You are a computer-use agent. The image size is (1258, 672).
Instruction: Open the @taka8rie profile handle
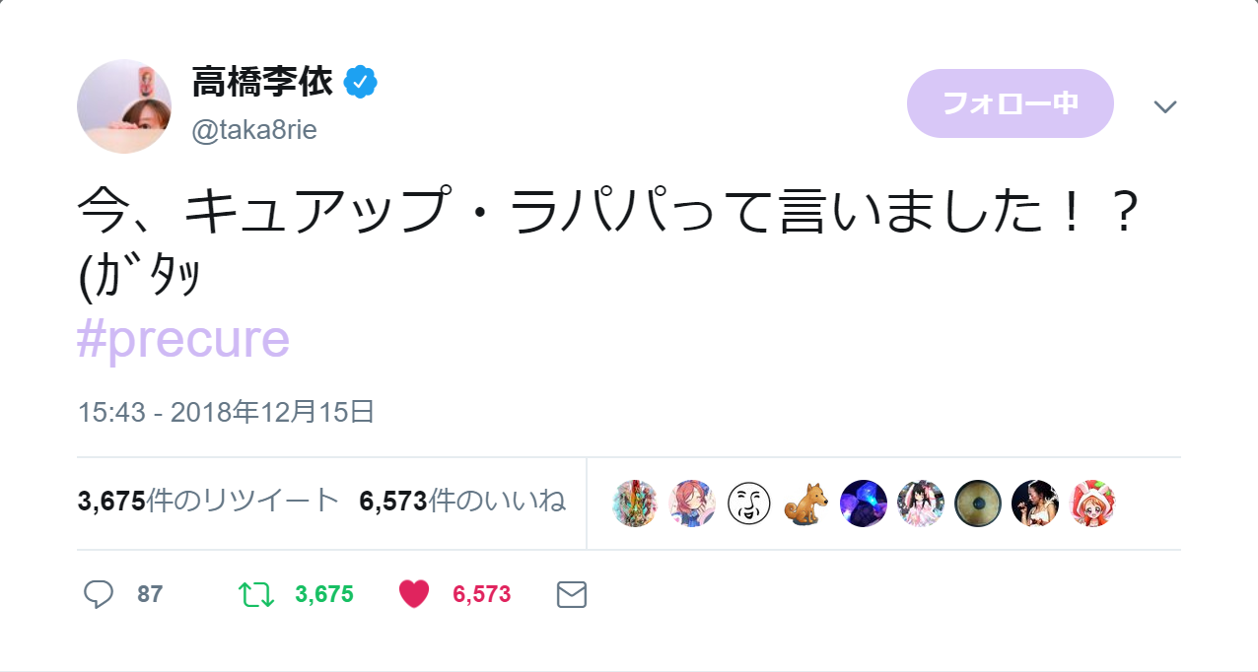(254, 130)
